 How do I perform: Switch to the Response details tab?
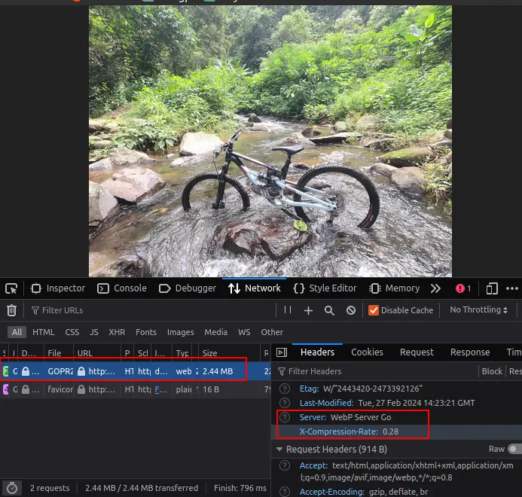point(470,352)
